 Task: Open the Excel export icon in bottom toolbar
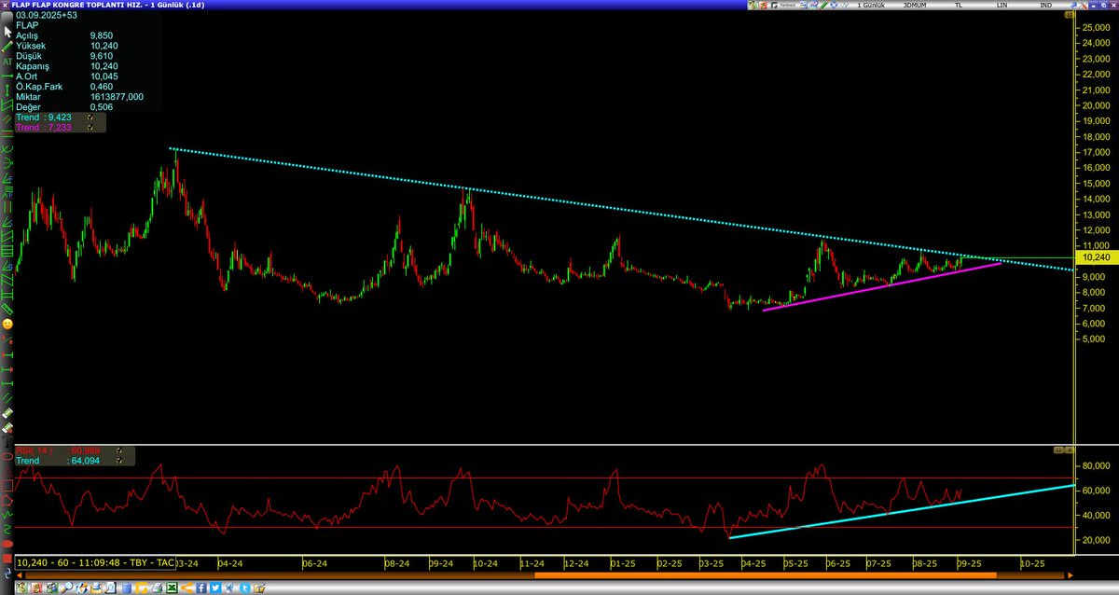(172, 588)
